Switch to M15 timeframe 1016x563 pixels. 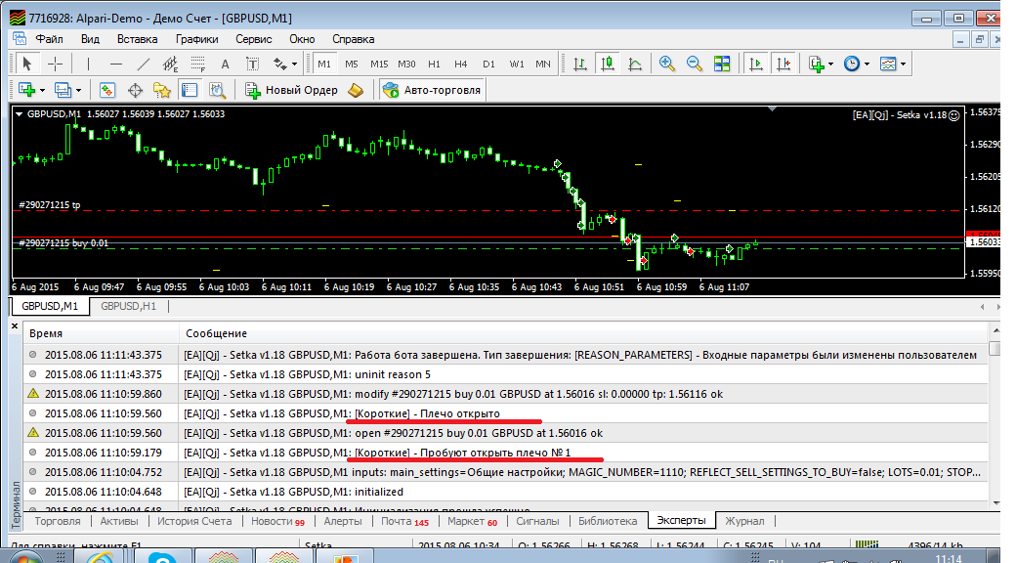tap(379, 64)
